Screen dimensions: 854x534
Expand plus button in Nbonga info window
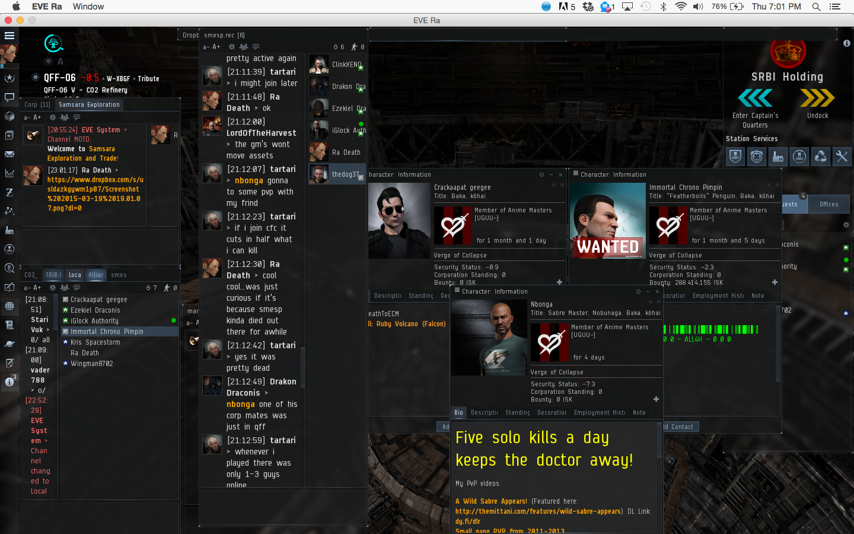coord(656,399)
